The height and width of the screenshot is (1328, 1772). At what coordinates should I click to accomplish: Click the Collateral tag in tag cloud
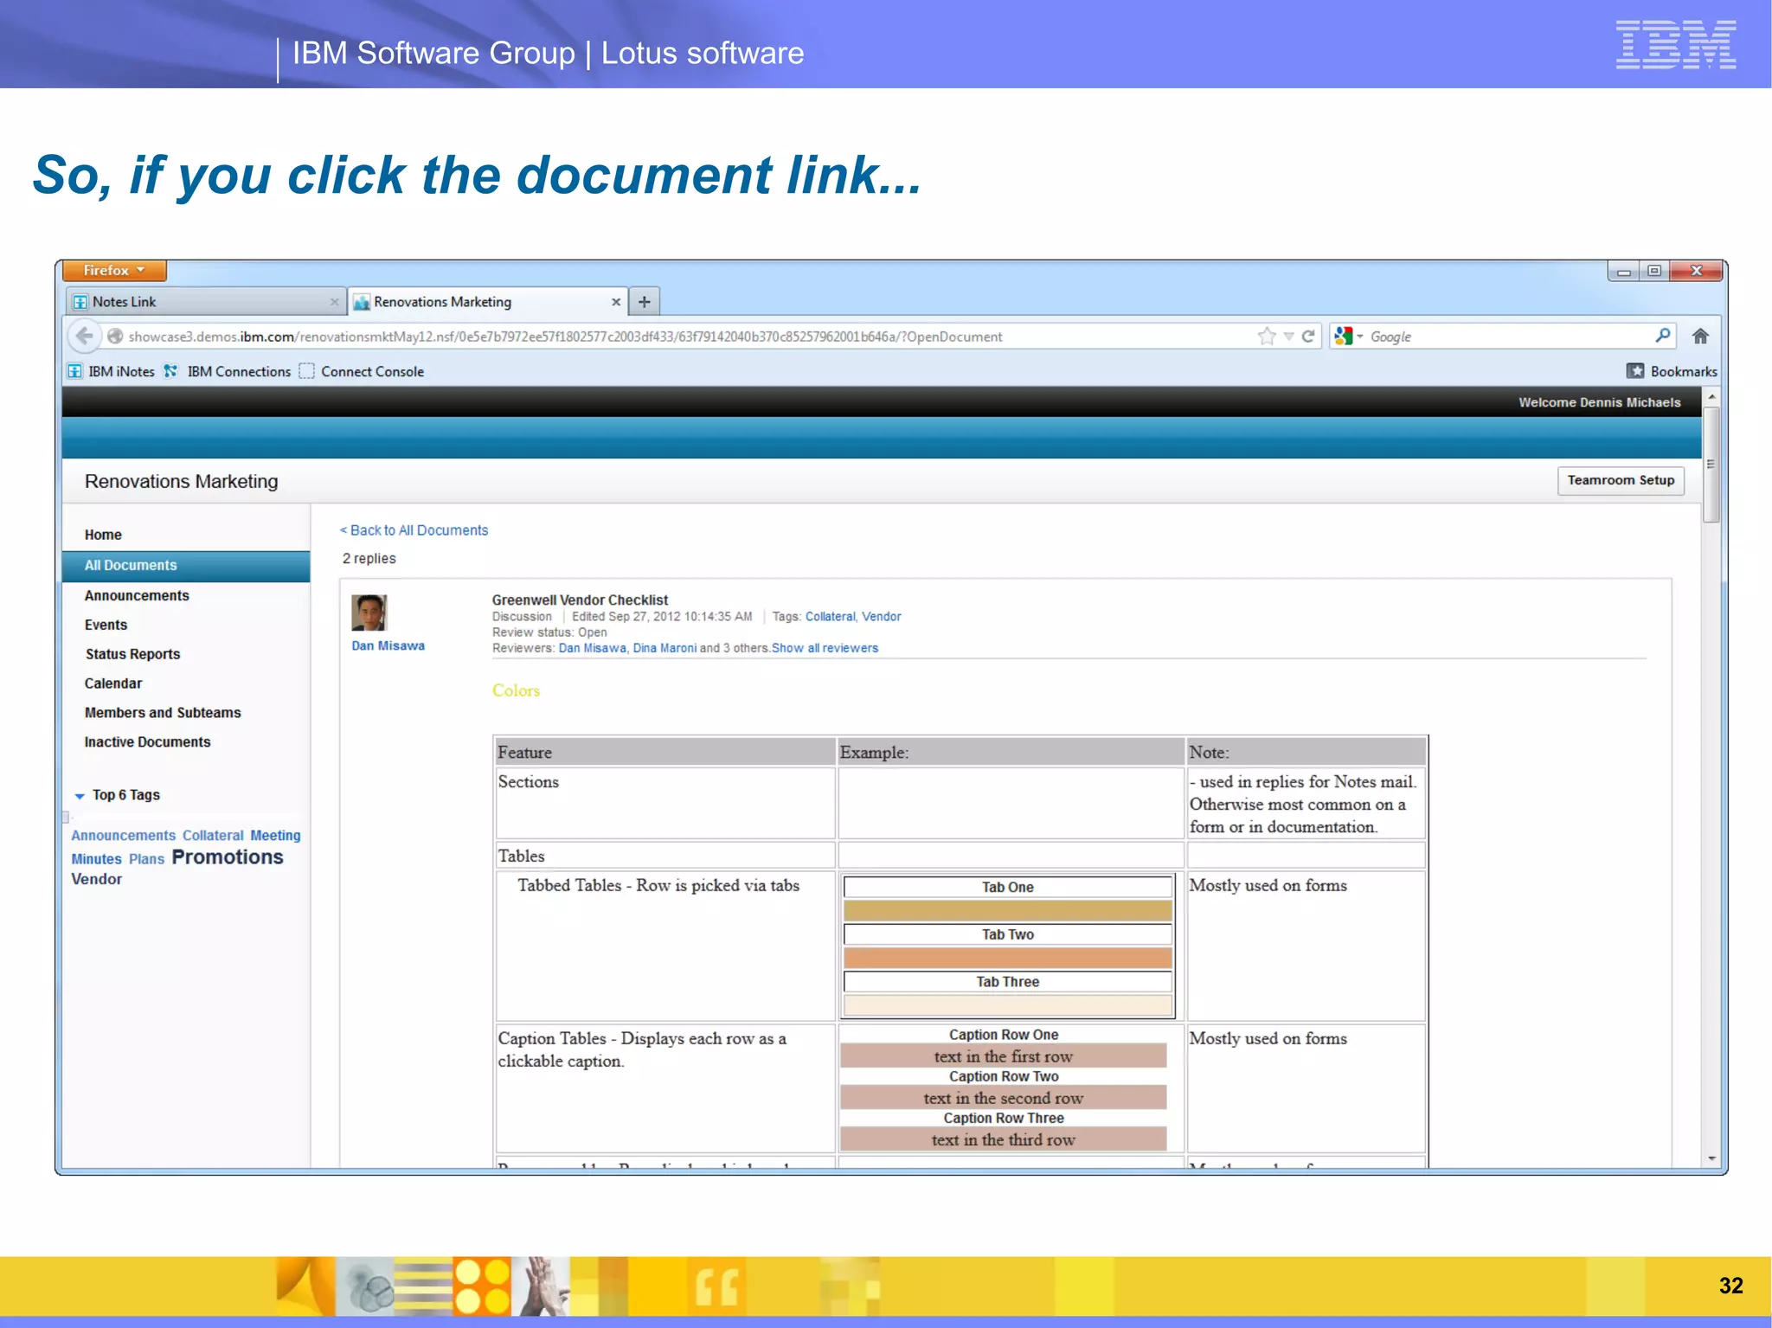coord(213,836)
